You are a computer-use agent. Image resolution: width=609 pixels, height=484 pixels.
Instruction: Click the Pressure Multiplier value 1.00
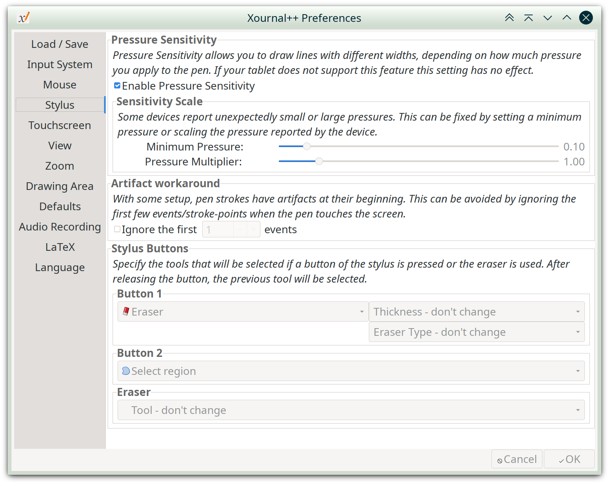point(574,162)
